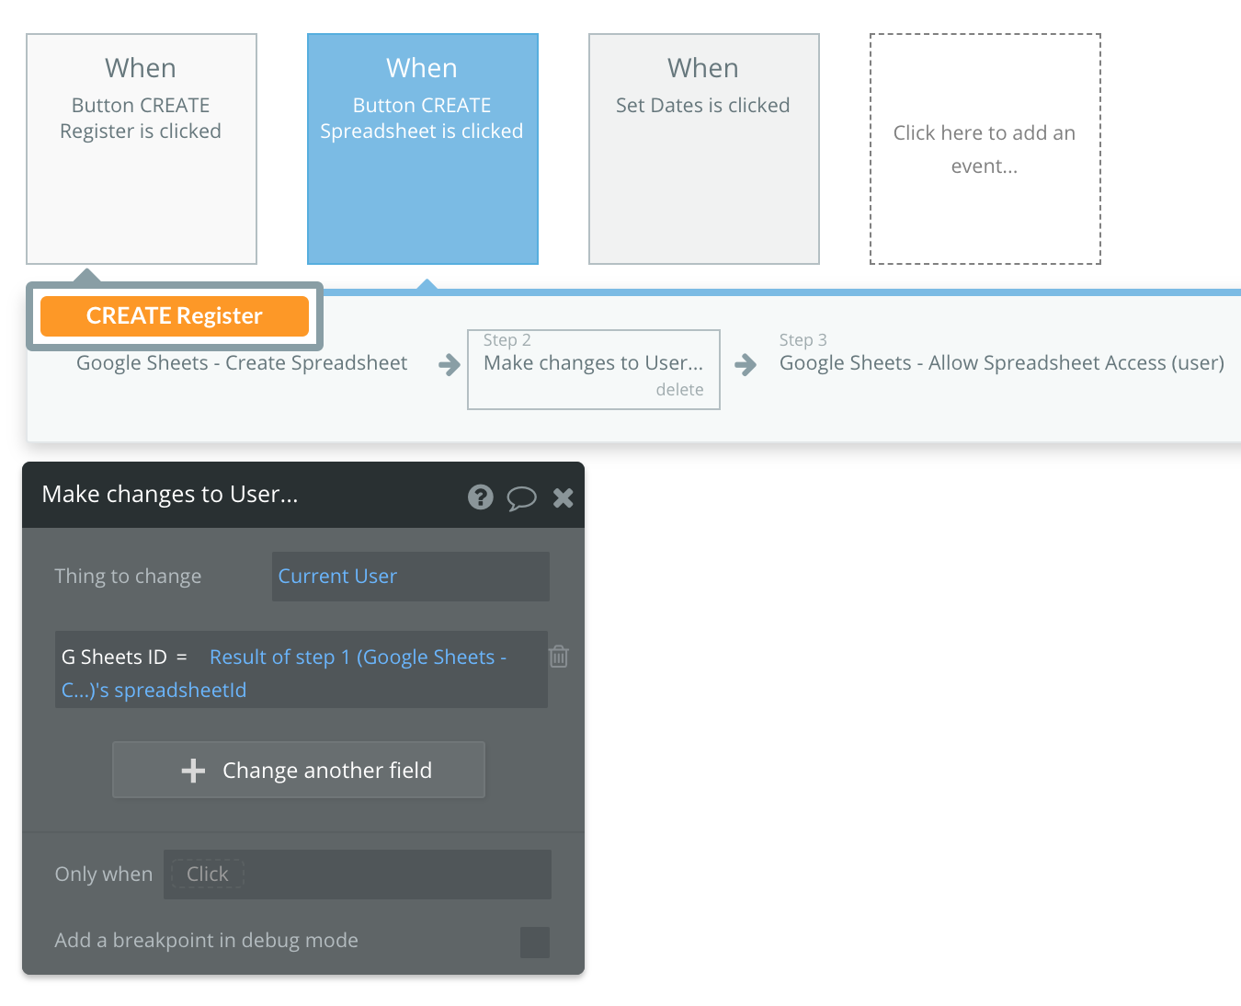Open help for Make changes to User

click(480, 497)
